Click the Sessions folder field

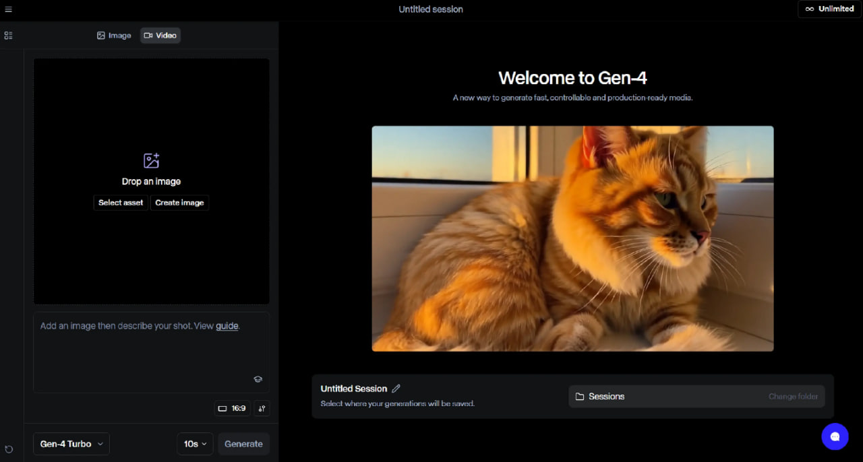click(x=696, y=397)
